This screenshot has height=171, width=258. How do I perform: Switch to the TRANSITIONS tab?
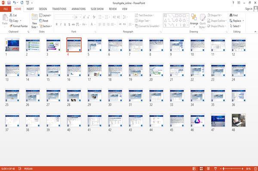coord(59,9)
